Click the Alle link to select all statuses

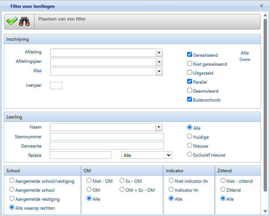pos(245,53)
